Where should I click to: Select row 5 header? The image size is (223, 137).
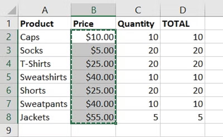[x=9, y=77]
